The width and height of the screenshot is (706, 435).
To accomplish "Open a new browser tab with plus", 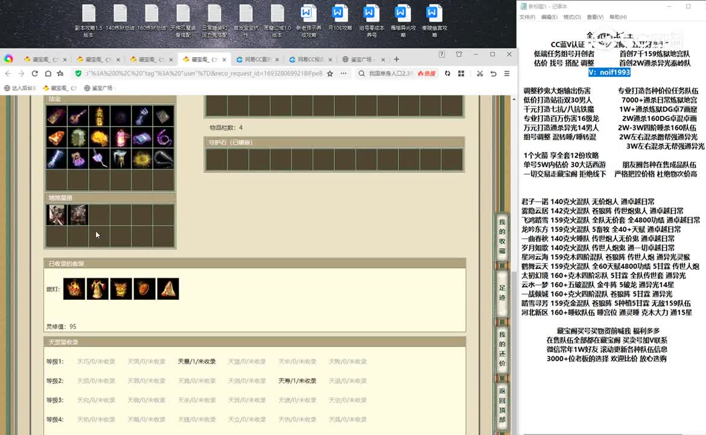I will pos(396,59).
